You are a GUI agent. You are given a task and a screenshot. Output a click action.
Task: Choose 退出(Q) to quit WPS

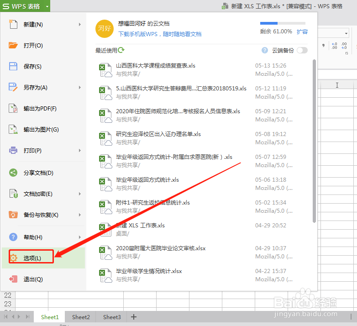point(43,279)
